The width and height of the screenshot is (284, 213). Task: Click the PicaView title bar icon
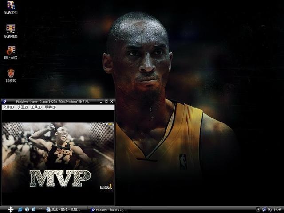[x=4, y=102]
